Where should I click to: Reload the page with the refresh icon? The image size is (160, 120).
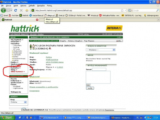point(16,10)
